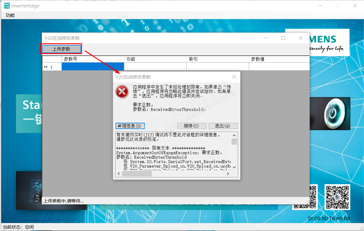Screen dimensions: 364x231
Task: Click the empty 参数值 cell in row 1
Action: [x=279, y=67]
